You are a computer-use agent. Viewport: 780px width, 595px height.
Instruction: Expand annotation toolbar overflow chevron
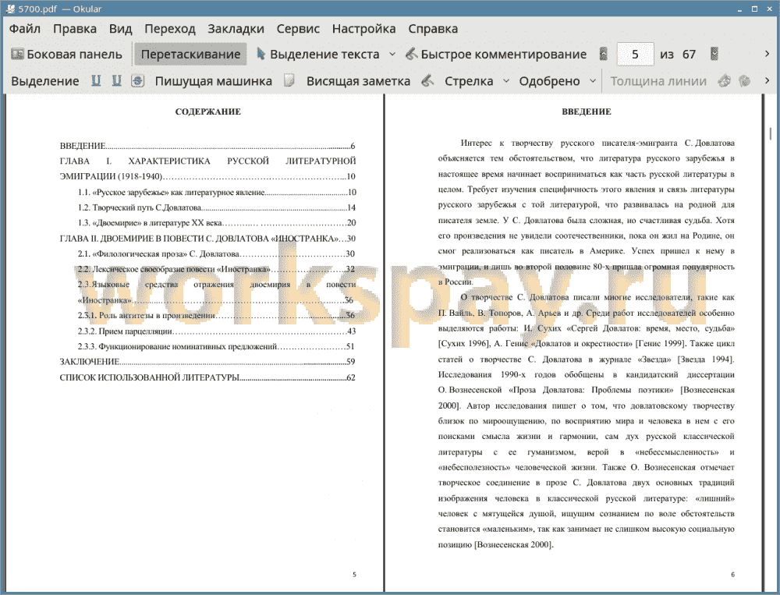click(767, 80)
